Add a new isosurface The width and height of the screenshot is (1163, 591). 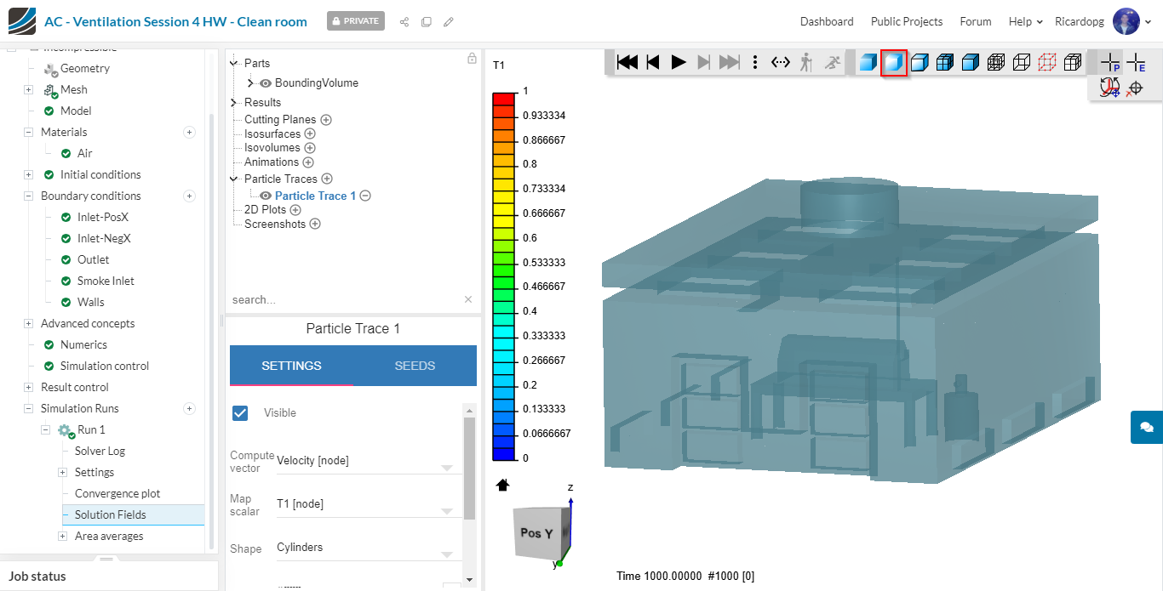(310, 134)
